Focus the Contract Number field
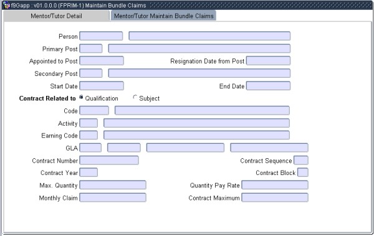This screenshot has width=374, height=236. point(109,160)
